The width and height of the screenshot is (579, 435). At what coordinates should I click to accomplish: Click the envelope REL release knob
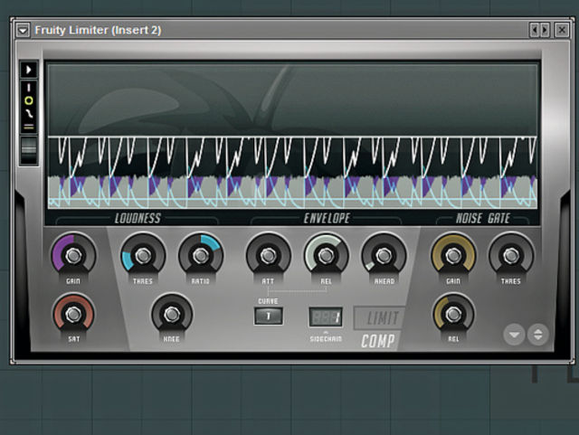click(x=326, y=255)
